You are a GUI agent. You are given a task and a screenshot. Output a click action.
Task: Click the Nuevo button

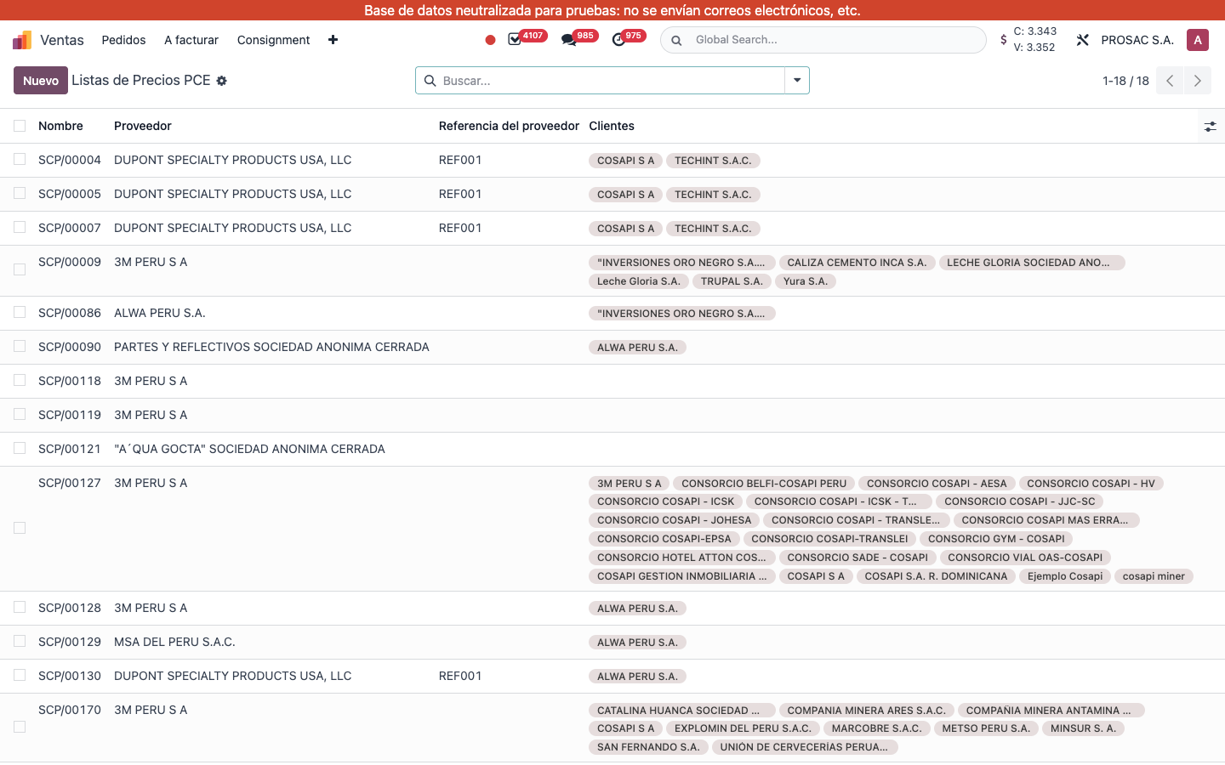[x=41, y=81]
